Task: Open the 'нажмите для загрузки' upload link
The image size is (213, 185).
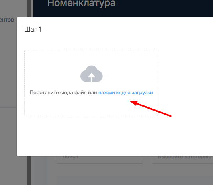Action: coord(126,93)
